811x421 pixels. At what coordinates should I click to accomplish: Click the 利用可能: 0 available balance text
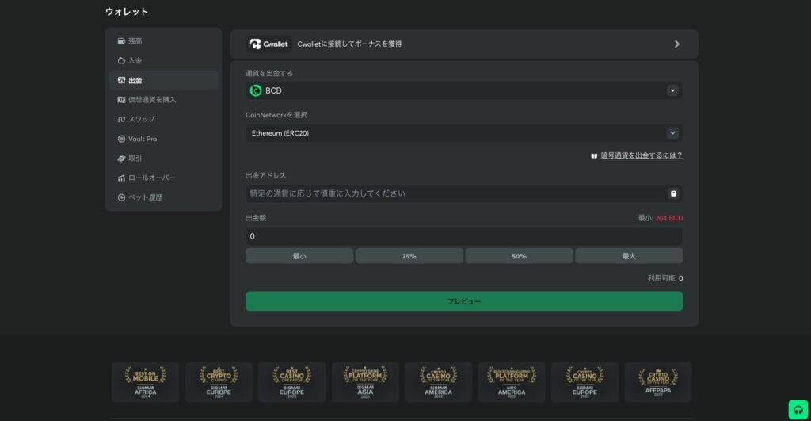(x=665, y=278)
